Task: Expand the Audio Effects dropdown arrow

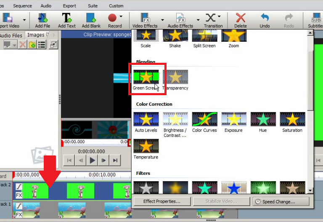Action: point(198,20)
